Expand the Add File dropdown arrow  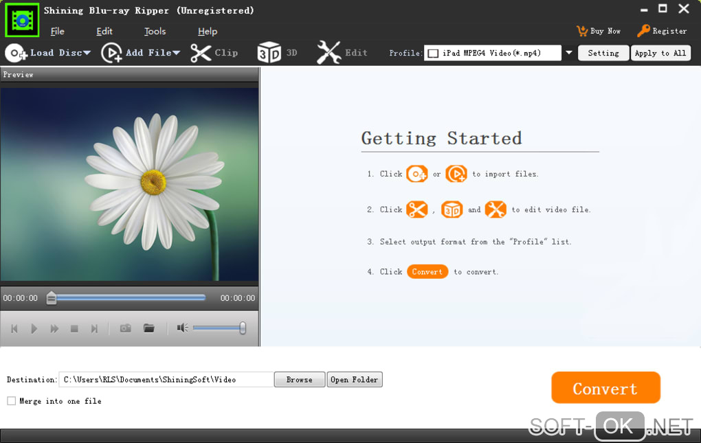176,53
